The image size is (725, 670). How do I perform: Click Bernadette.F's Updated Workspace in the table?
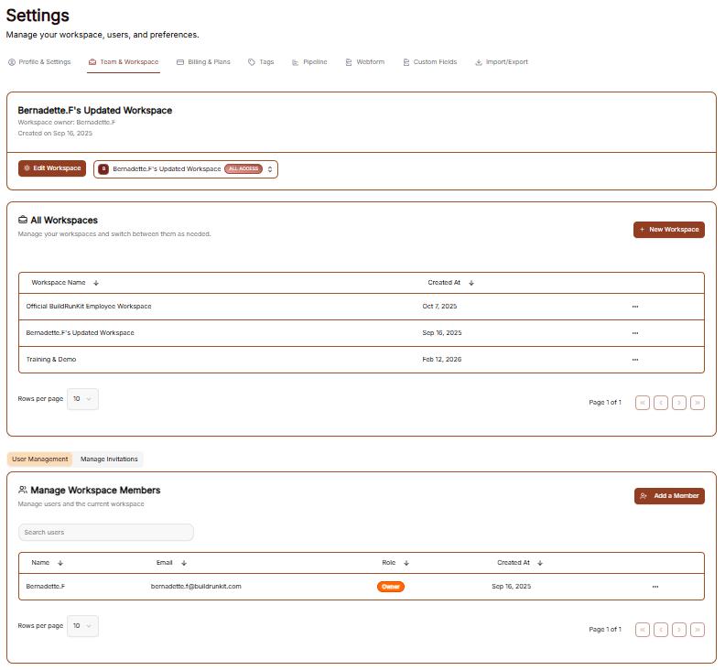click(80, 333)
